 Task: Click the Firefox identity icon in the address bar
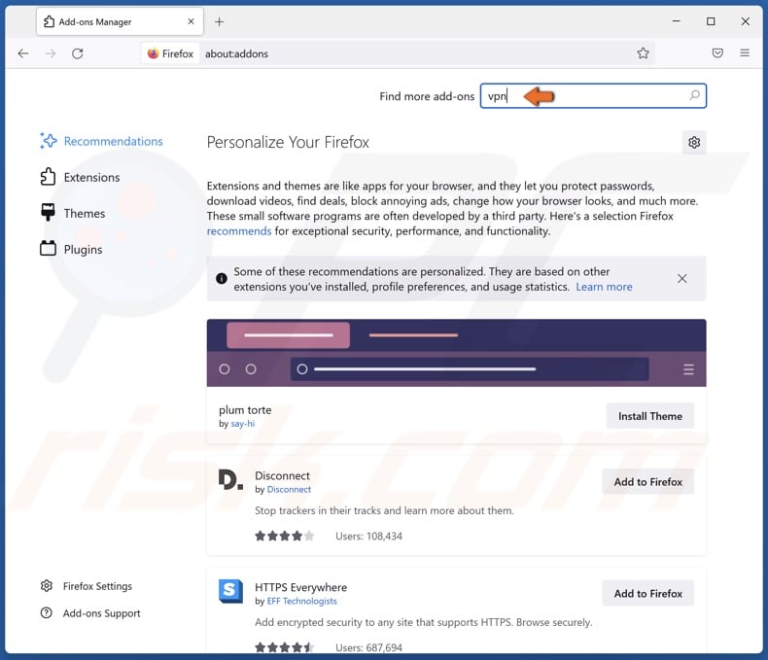tap(170, 53)
